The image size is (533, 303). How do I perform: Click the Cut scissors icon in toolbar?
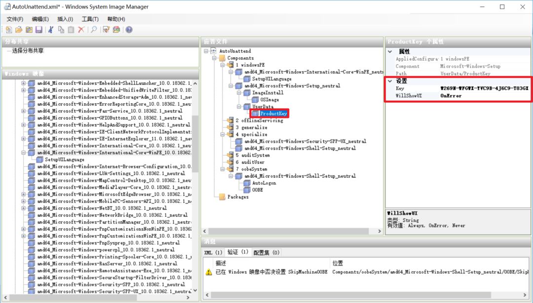pyautogui.click(x=51, y=30)
